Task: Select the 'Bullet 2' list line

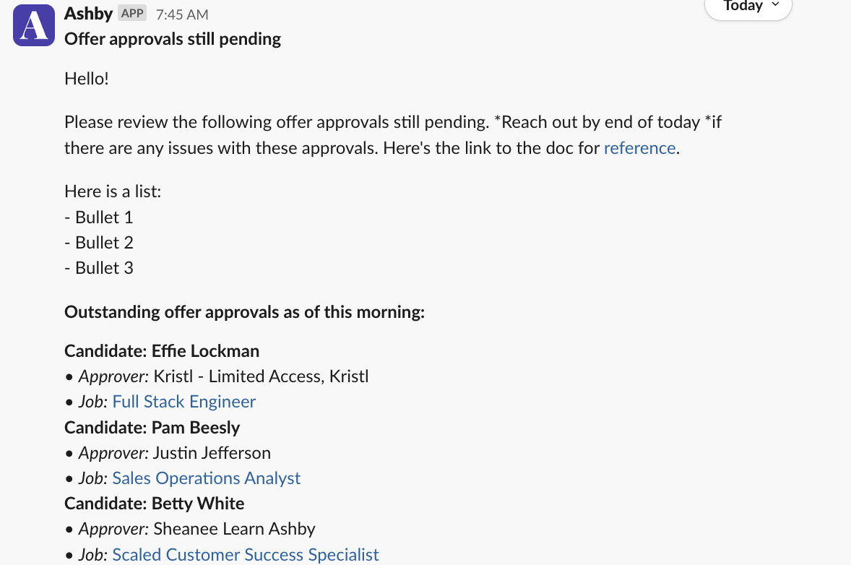Action: (x=99, y=243)
